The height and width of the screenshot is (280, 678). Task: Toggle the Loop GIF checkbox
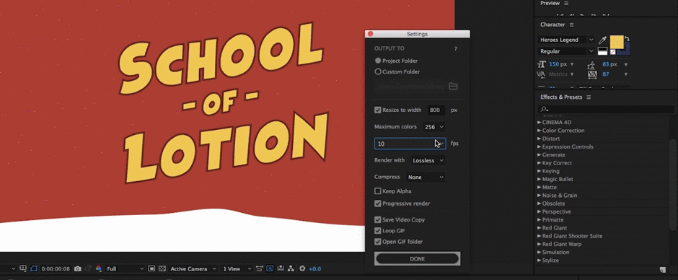coord(378,231)
